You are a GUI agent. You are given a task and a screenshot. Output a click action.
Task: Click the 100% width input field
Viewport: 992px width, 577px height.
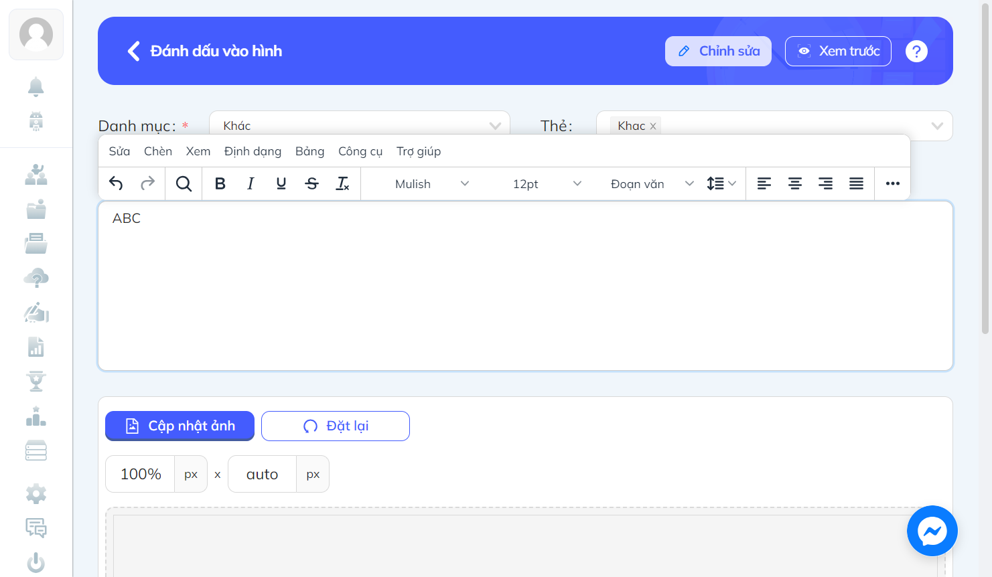pyautogui.click(x=140, y=474)
